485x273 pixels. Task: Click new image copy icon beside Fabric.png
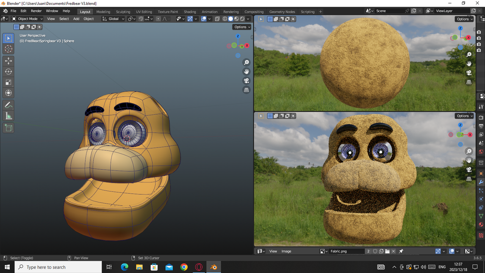tap(381, 251)
